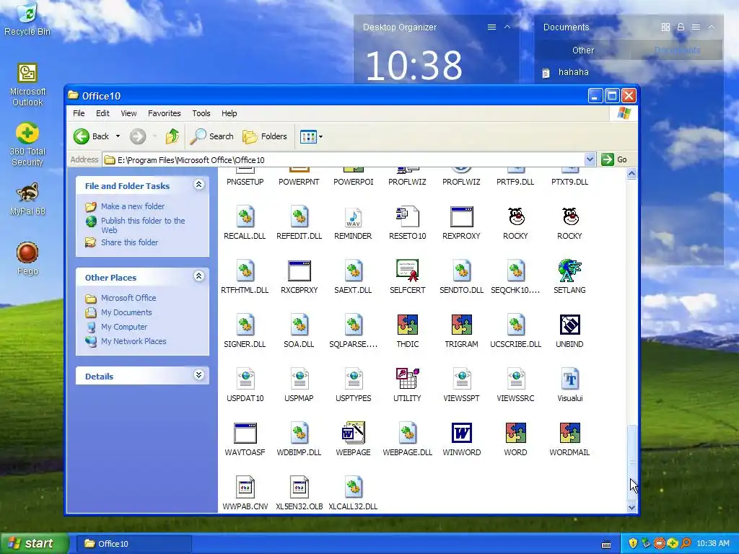Select the SELFCERT certificate icon

[407, 271]
